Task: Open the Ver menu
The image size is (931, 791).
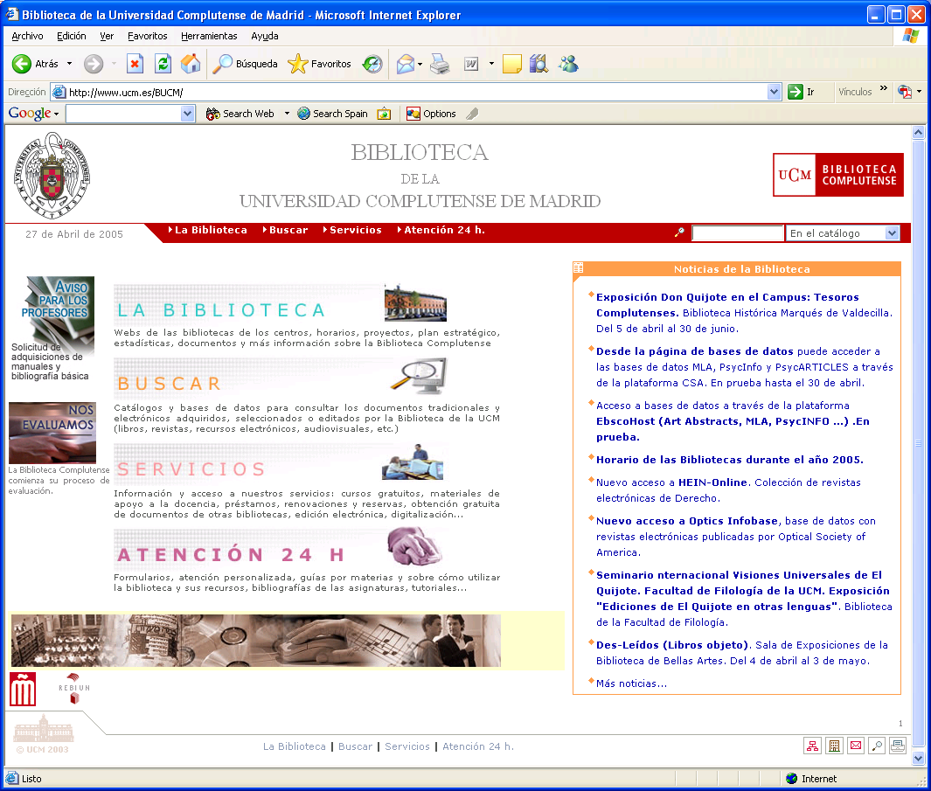Action: (x=107, y=36)
